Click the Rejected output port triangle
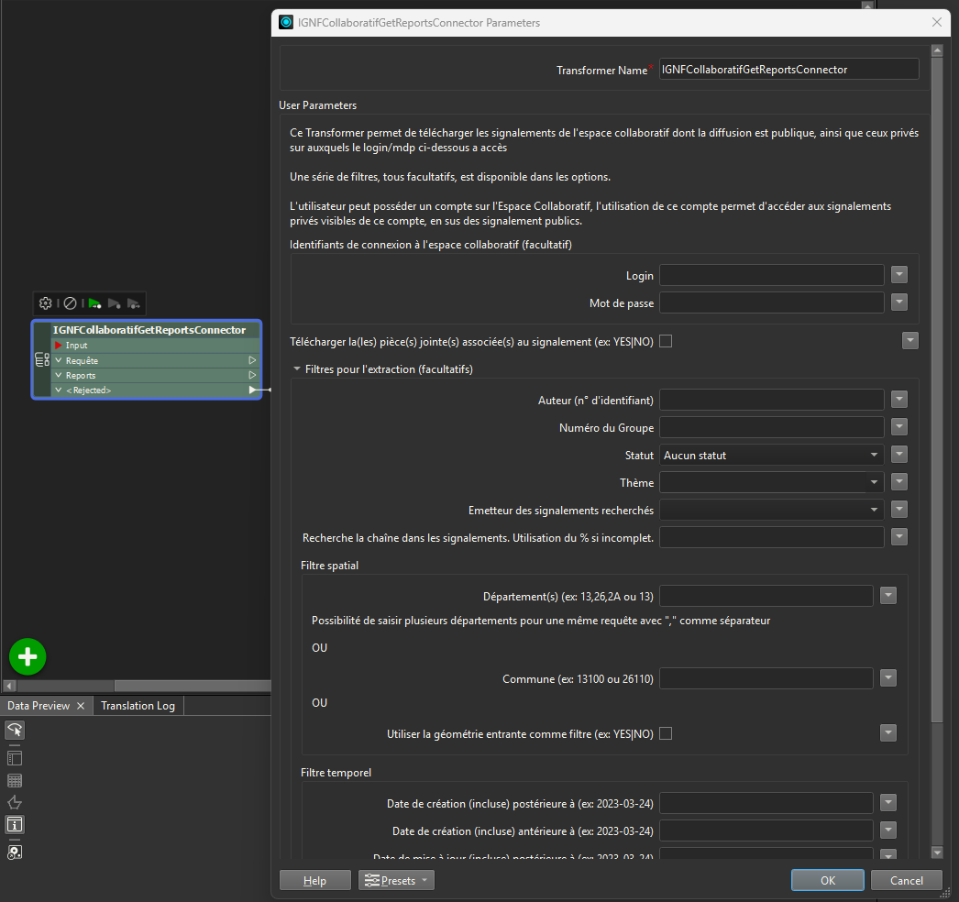 252,390
